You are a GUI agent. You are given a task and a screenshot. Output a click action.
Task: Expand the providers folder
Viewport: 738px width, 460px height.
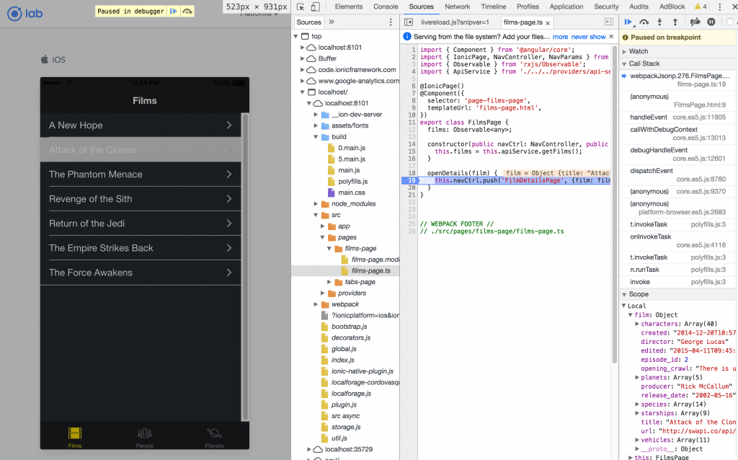click(323, 293)
